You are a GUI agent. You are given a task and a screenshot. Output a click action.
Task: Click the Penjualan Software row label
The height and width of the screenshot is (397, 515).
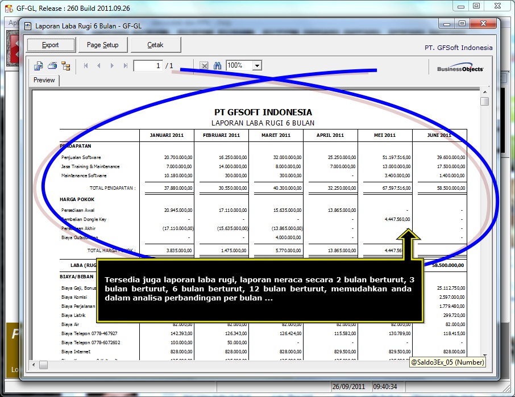click(81, 157)
